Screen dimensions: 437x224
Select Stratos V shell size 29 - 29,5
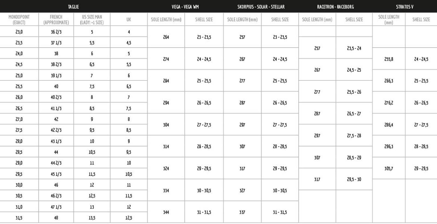[421, 168]
